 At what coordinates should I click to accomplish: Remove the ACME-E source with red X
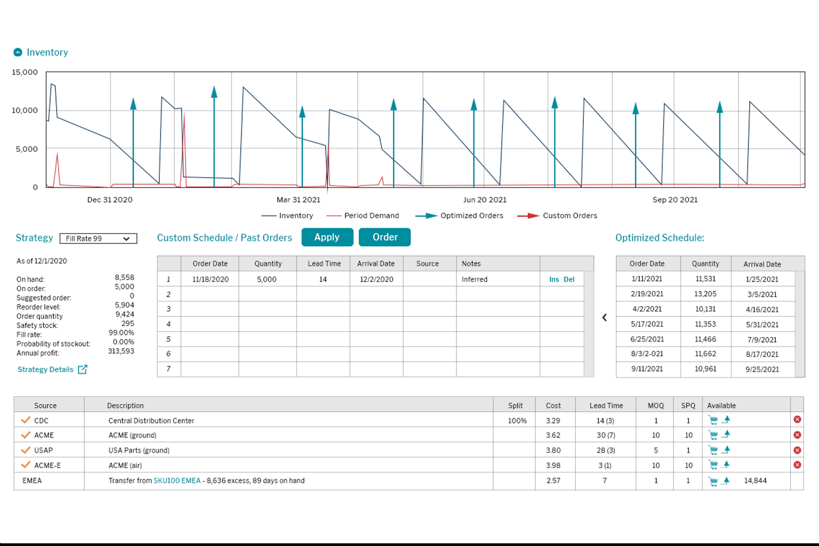pos(797,465)
